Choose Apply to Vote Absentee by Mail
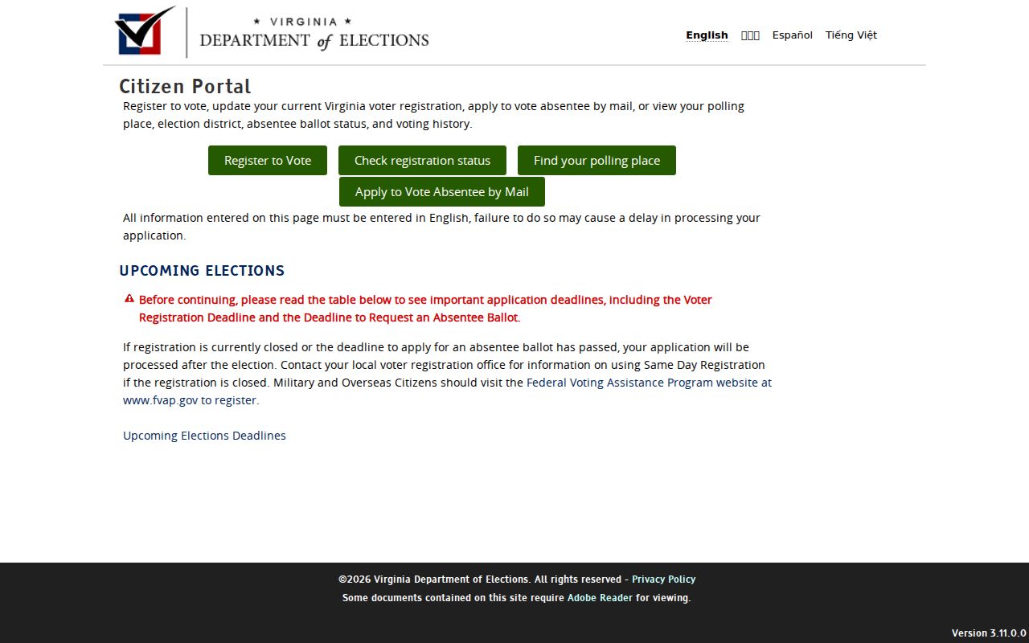 click(x=442, y=191)
